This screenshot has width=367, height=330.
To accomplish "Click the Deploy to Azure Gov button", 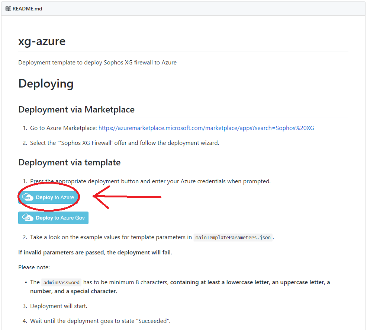I will click(x=54, y=218).
